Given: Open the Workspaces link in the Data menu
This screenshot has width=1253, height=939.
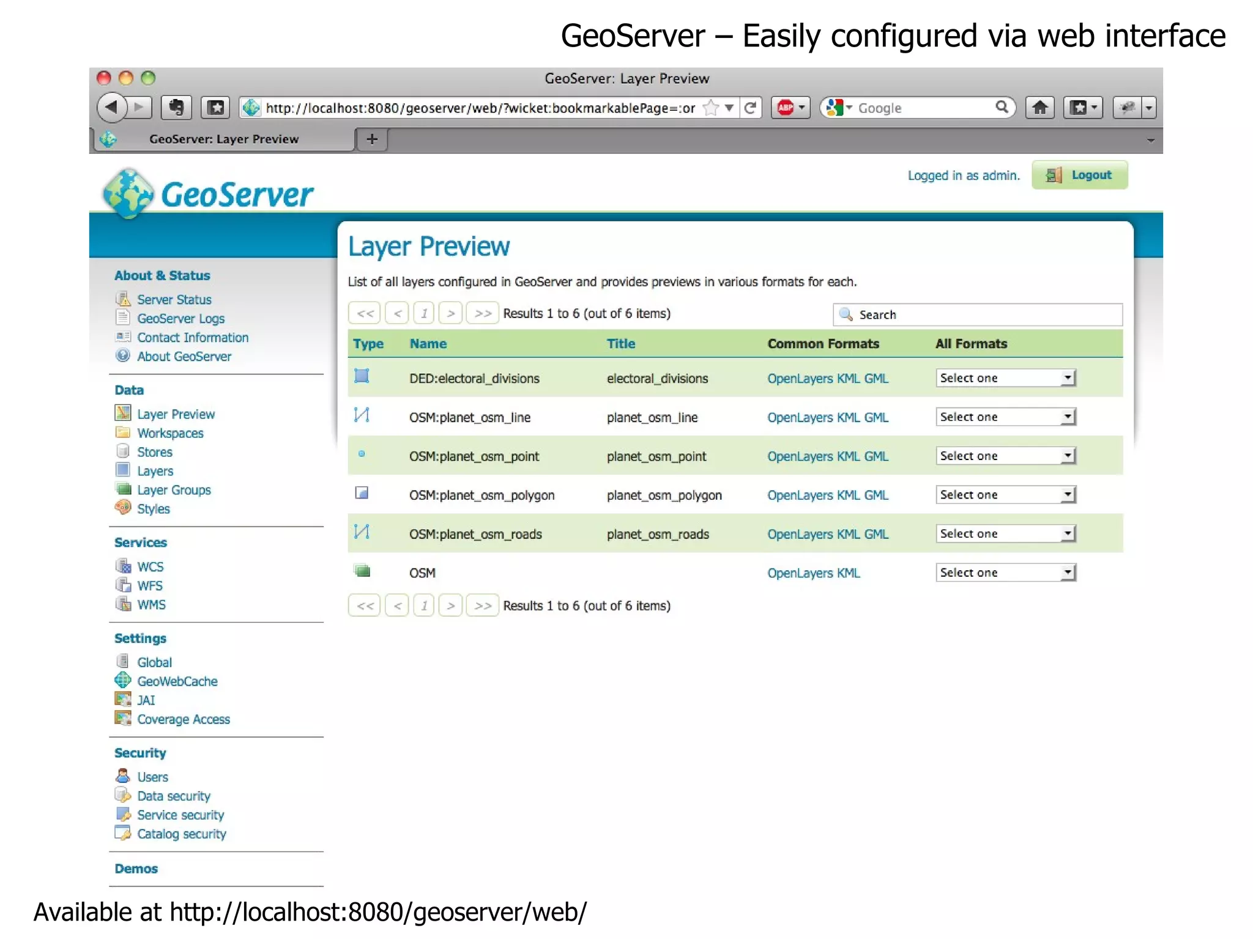Looking at the screenshot, I should [x=170, y=433].
